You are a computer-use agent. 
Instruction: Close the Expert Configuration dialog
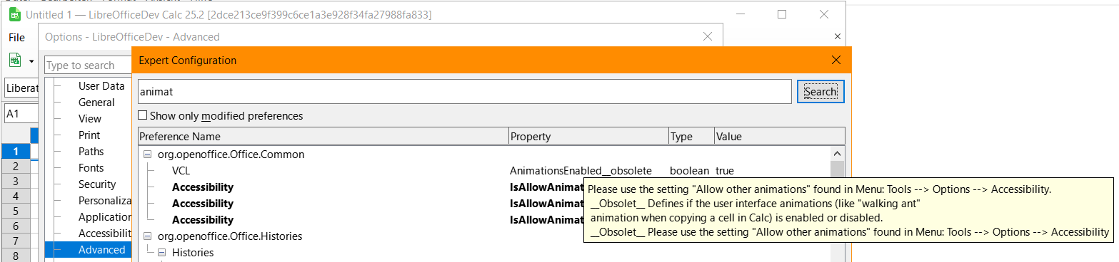tap(836, 61)
